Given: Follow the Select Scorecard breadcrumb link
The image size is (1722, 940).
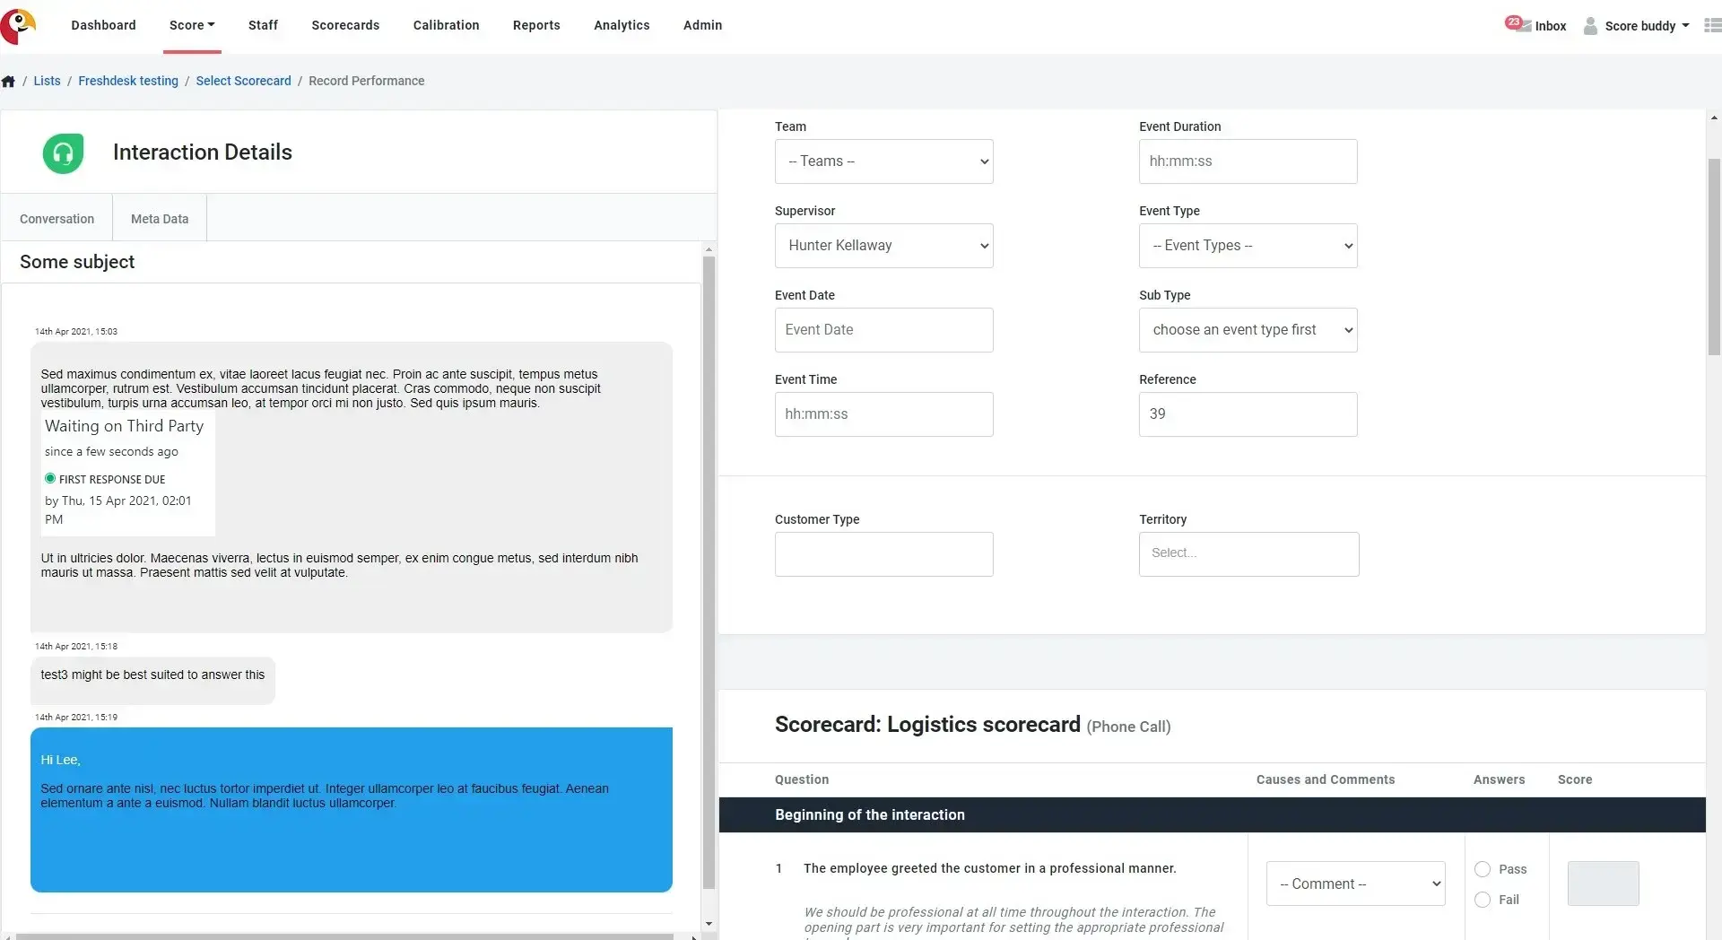Looking at the screenshot, I should [243, 81].
